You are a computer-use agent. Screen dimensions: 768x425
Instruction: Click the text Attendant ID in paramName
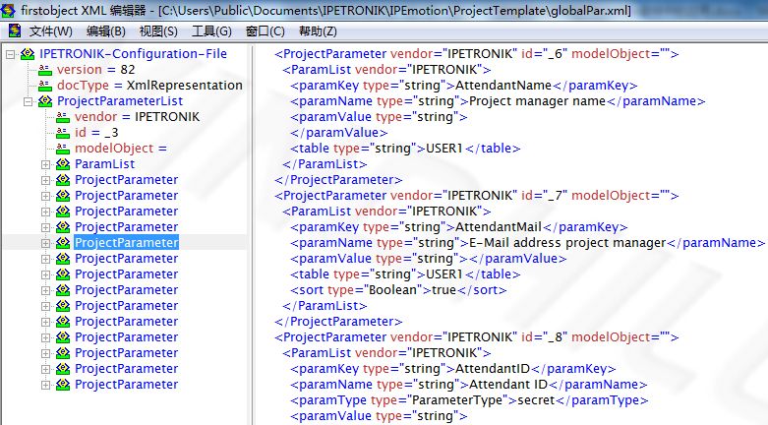coord(508,385)
